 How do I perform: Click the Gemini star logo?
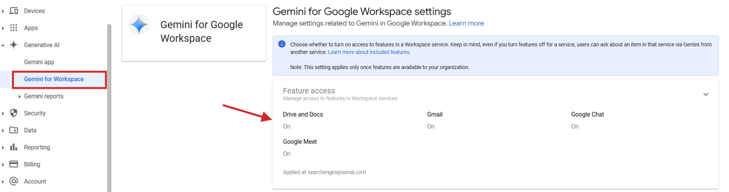[x=139, y=25]
